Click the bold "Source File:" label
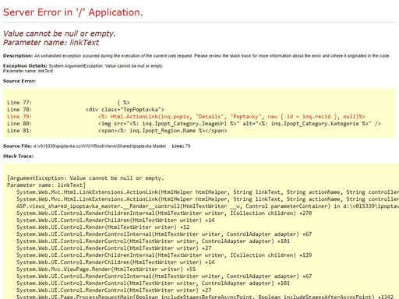Viewport: 399px width, 299px height. pyautogui.click(x=17, y=146)
